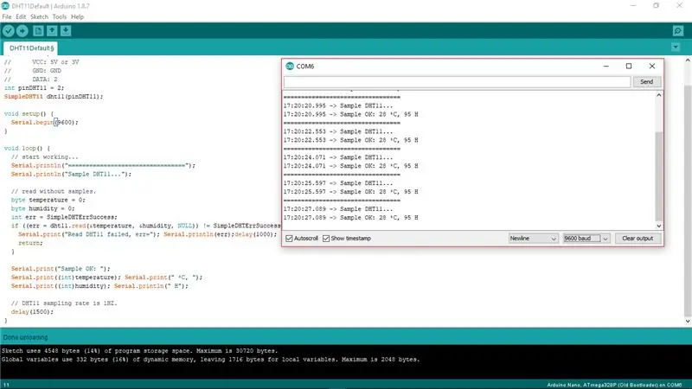This screenshot has height=389, width=692.
Task: Open the Sketch menu
Action: pos(39,16)
